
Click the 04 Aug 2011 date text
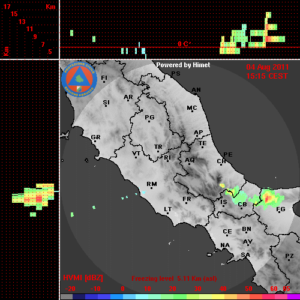click(268, 67)
